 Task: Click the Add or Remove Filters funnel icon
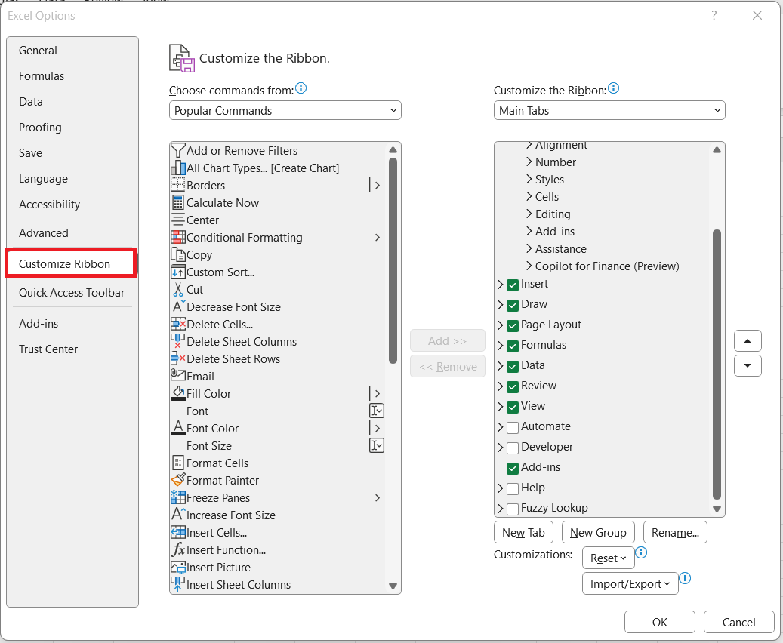tap(177, 150)
